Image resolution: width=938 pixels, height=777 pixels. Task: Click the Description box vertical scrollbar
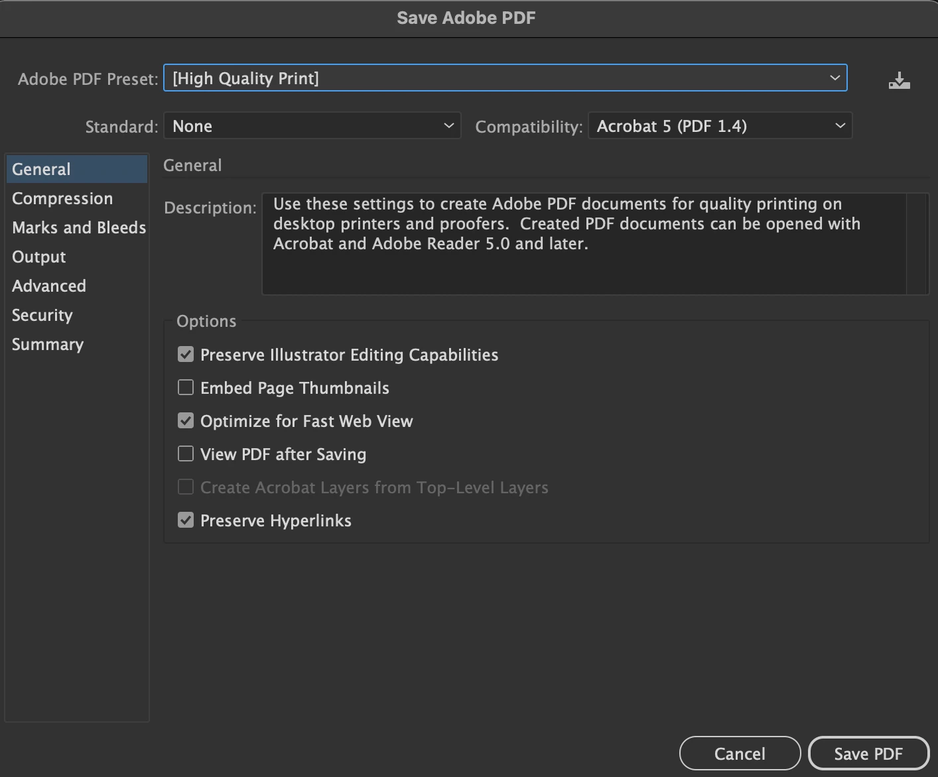point(917,243)
